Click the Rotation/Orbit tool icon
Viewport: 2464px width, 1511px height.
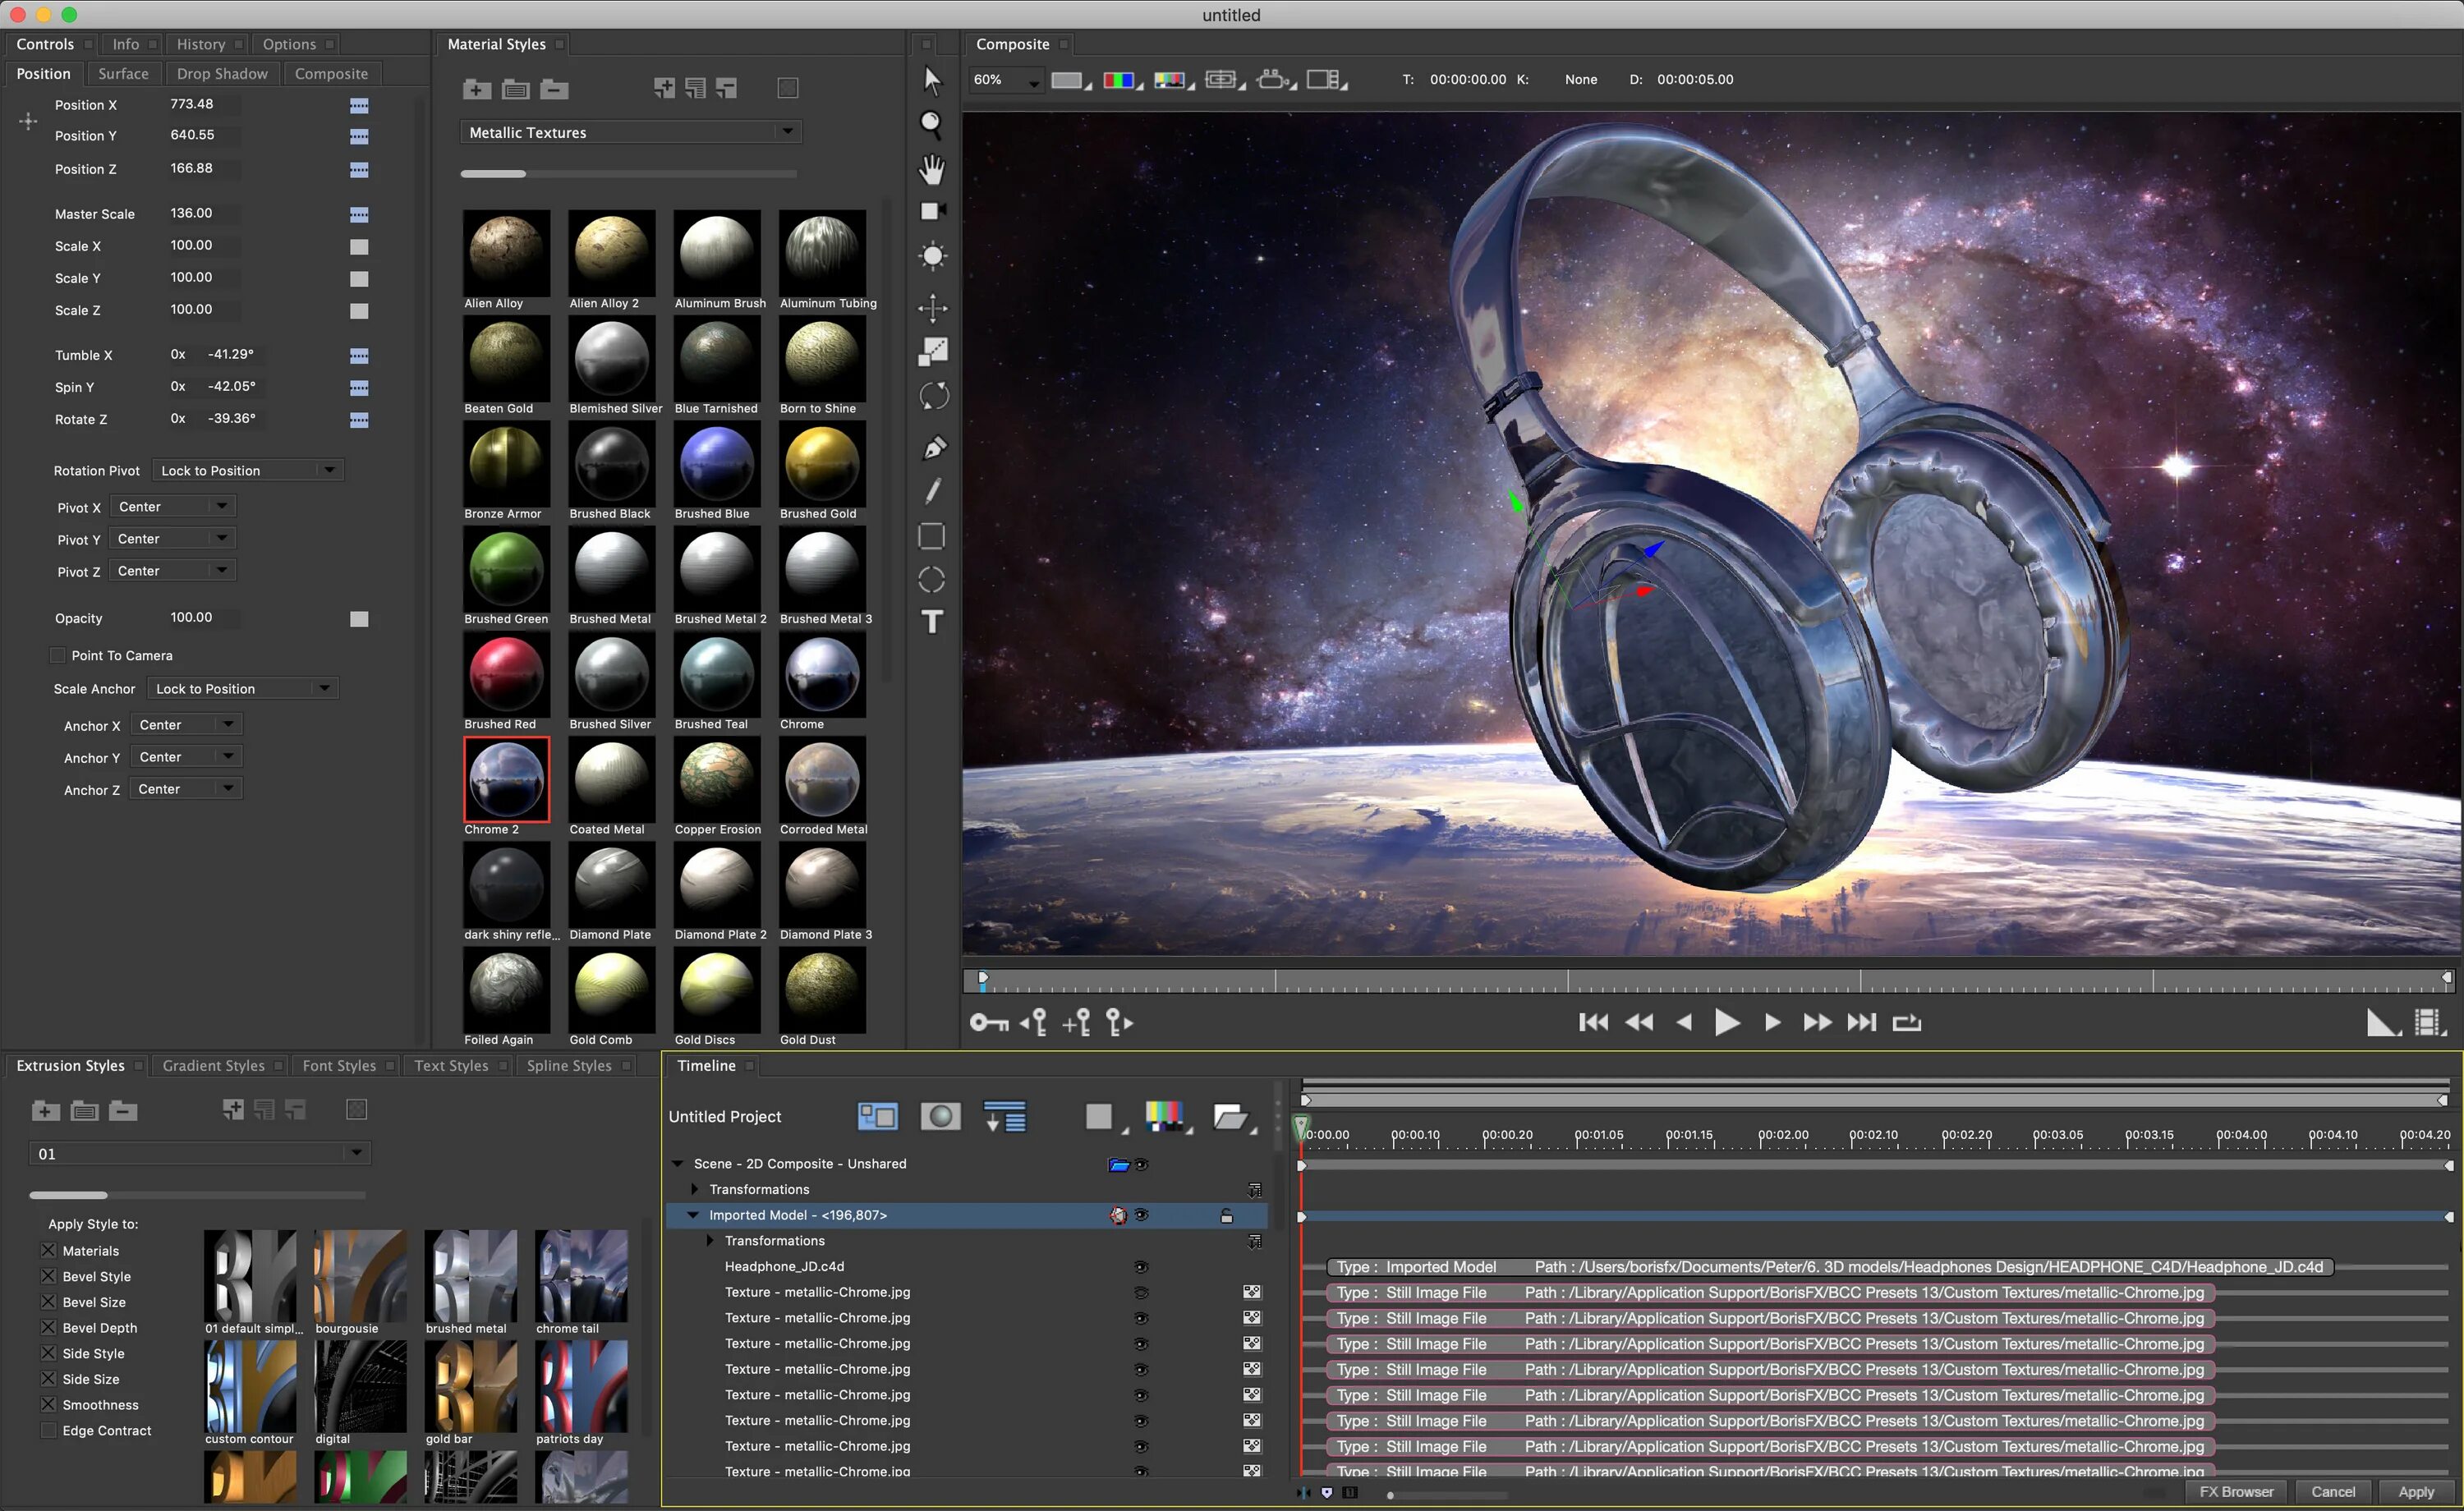pos(933,396)
